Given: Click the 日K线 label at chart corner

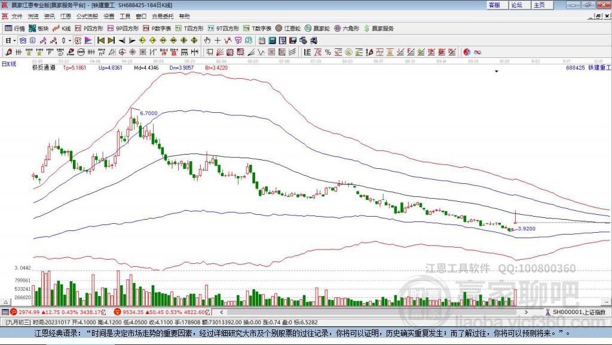Looking at the screenshot, I should (x=9, y=64).
